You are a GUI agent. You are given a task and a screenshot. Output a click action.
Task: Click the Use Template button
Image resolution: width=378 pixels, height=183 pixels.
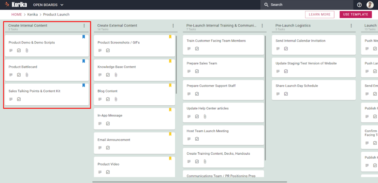point(355,14)
